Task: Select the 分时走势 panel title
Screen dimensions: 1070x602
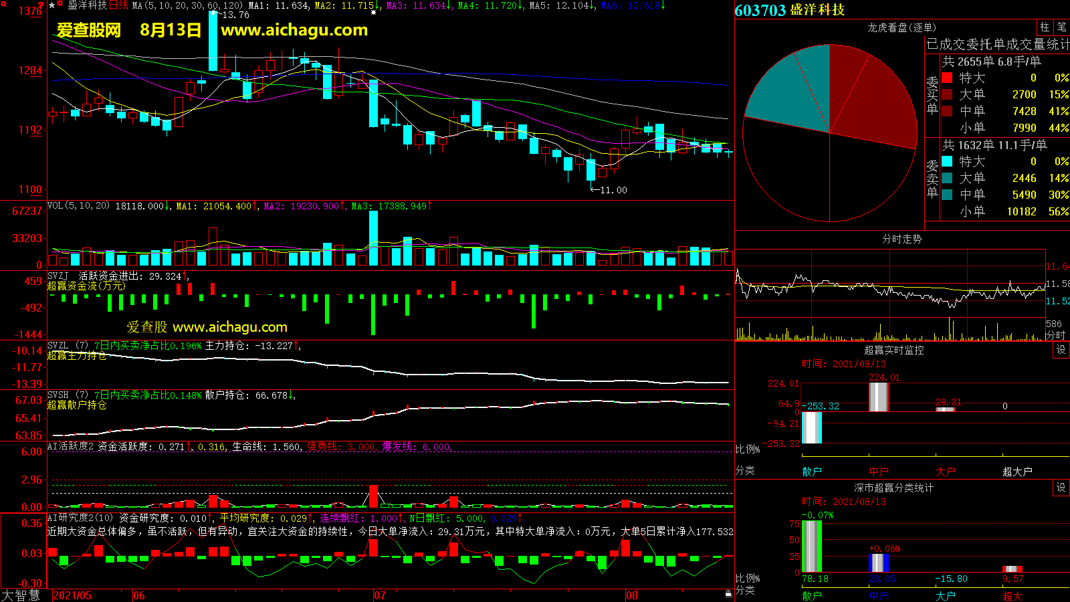Action: pos(901,239)
